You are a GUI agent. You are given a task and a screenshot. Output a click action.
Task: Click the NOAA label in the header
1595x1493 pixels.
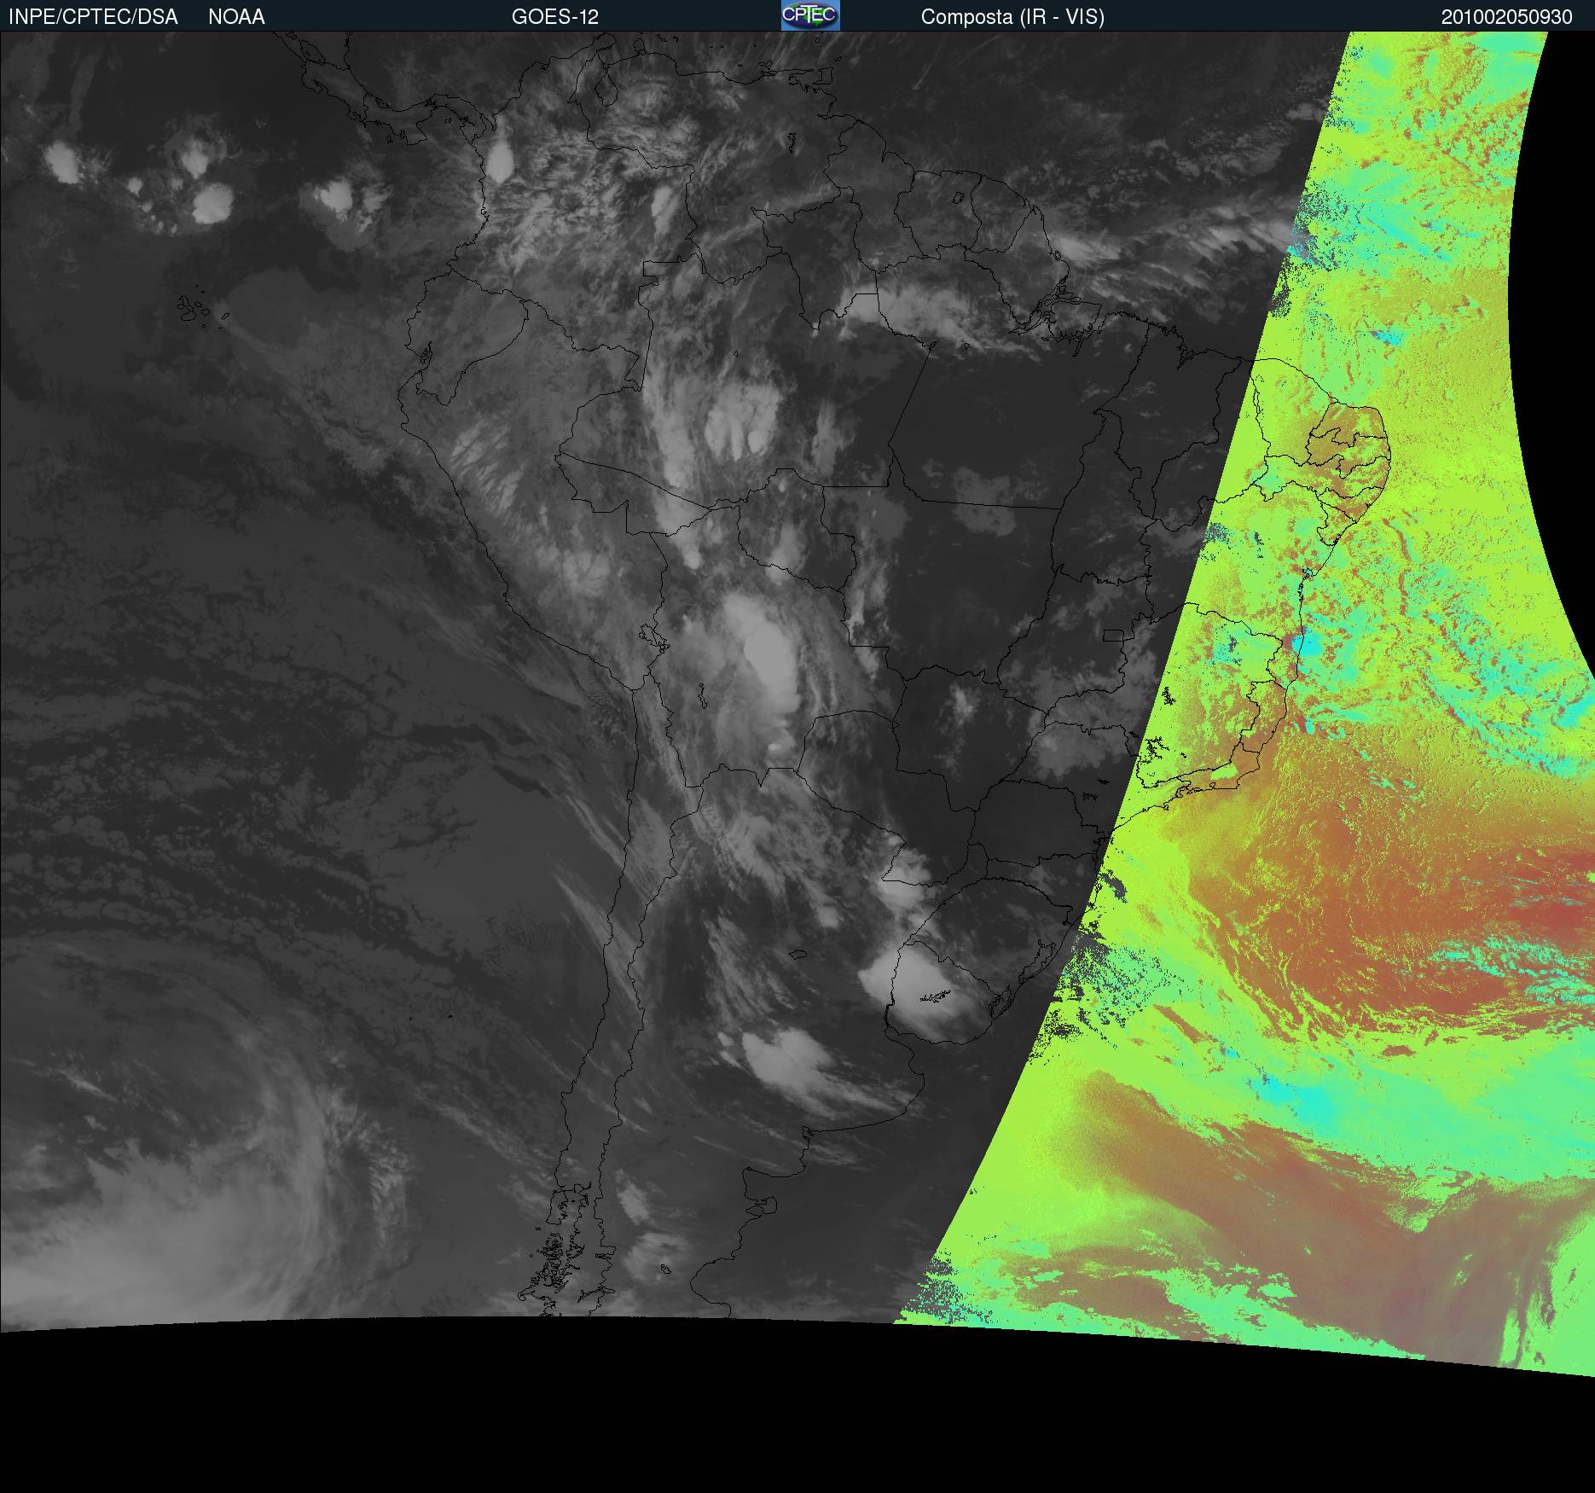pos(236,17)
